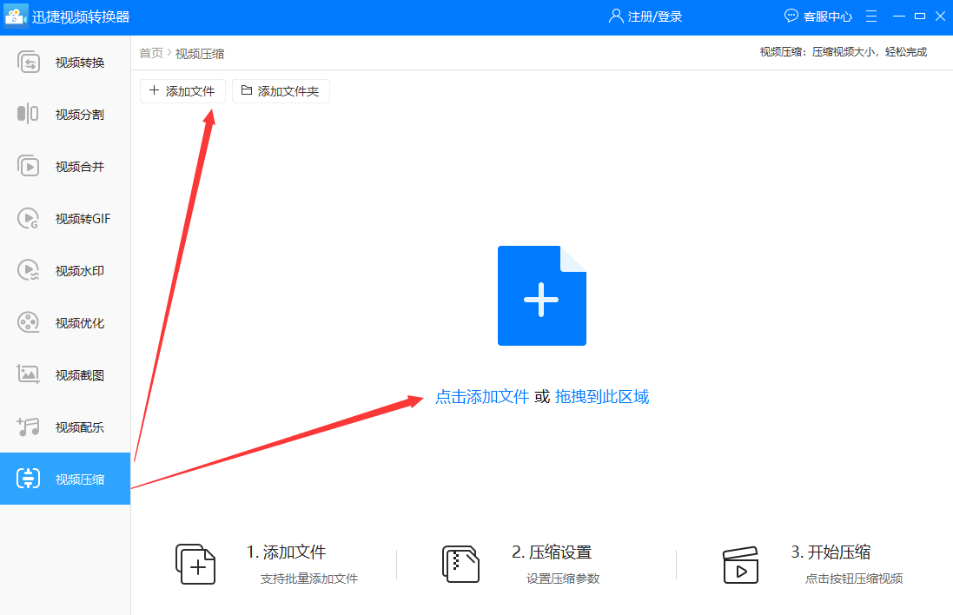953x615 pixels.
Task: Open 客服中心 text link
Action: pyautogui.click(x=828, y=17)
